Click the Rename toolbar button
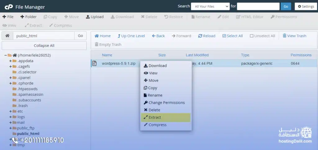The height and width of the screenshot is (150, 318). pos(201,17)
